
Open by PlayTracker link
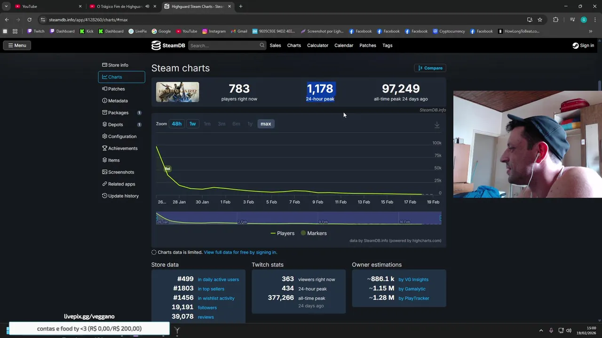point(414,299)
